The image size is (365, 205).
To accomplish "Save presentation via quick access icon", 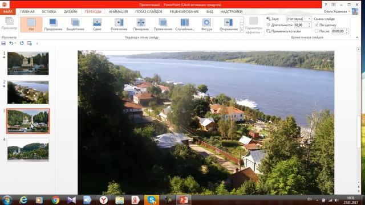I will pos(3,43).
